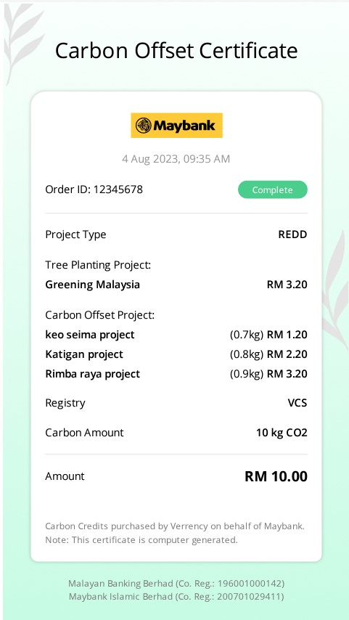Select the VCS registry value
Image resolution: width=349 pixels, height=620 pixels.
[x=297, y=403]
